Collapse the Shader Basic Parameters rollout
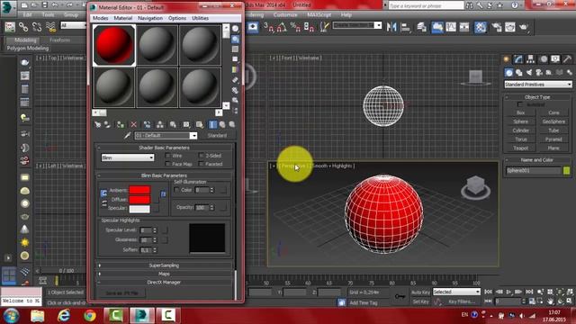This screenshot has width=576, height=324. pos(164,148)
